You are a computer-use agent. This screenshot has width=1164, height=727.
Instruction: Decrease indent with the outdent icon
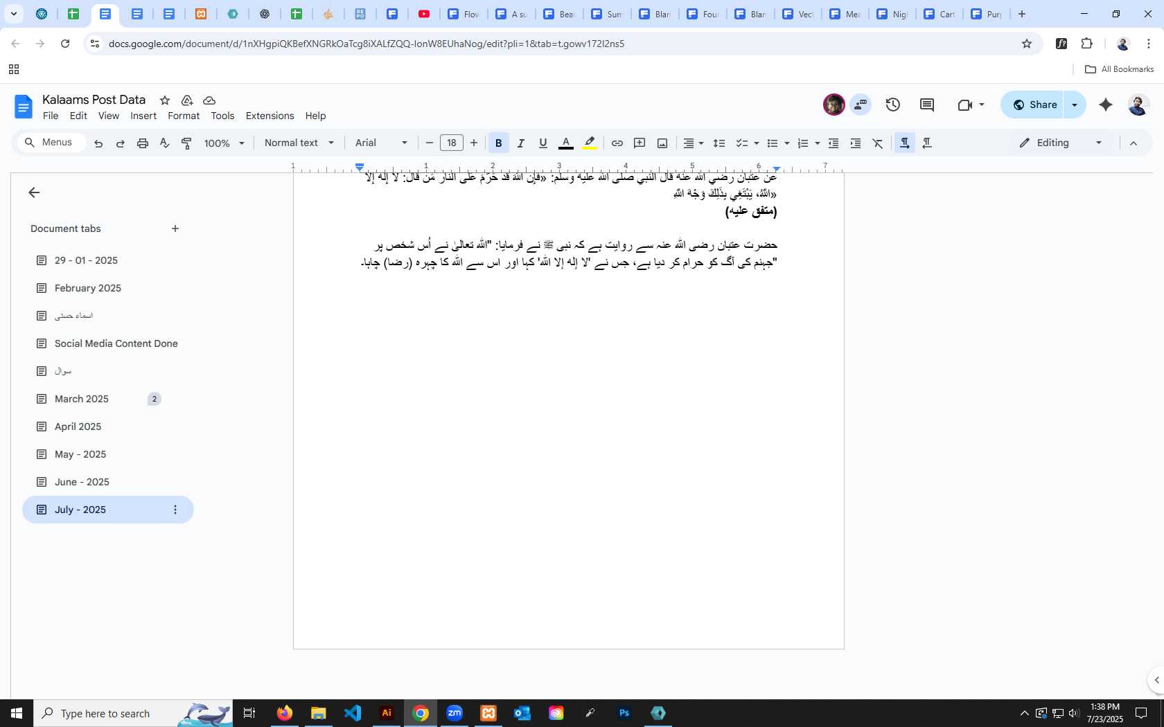point(834,143)
